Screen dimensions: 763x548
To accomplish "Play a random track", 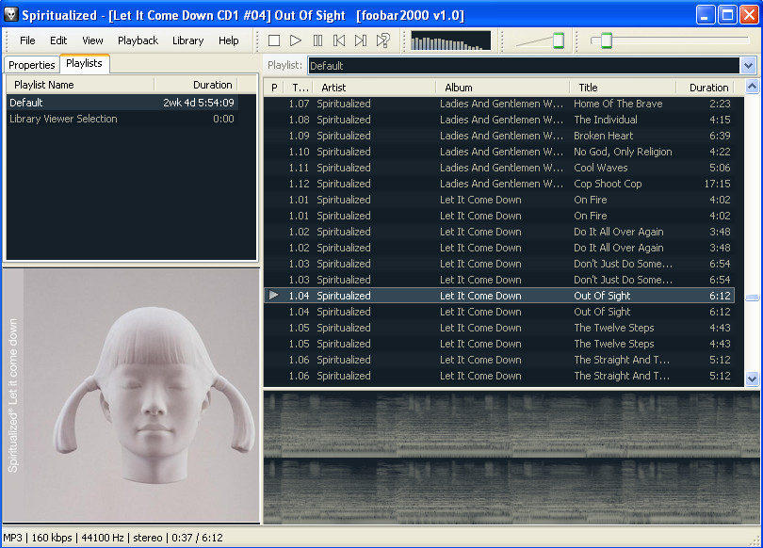I will pos(383,40).
